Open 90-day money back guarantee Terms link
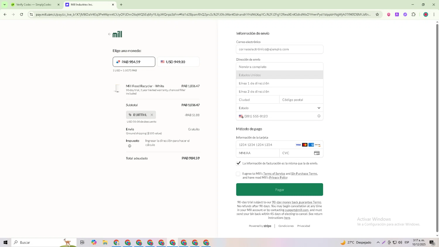 point(296,202)
